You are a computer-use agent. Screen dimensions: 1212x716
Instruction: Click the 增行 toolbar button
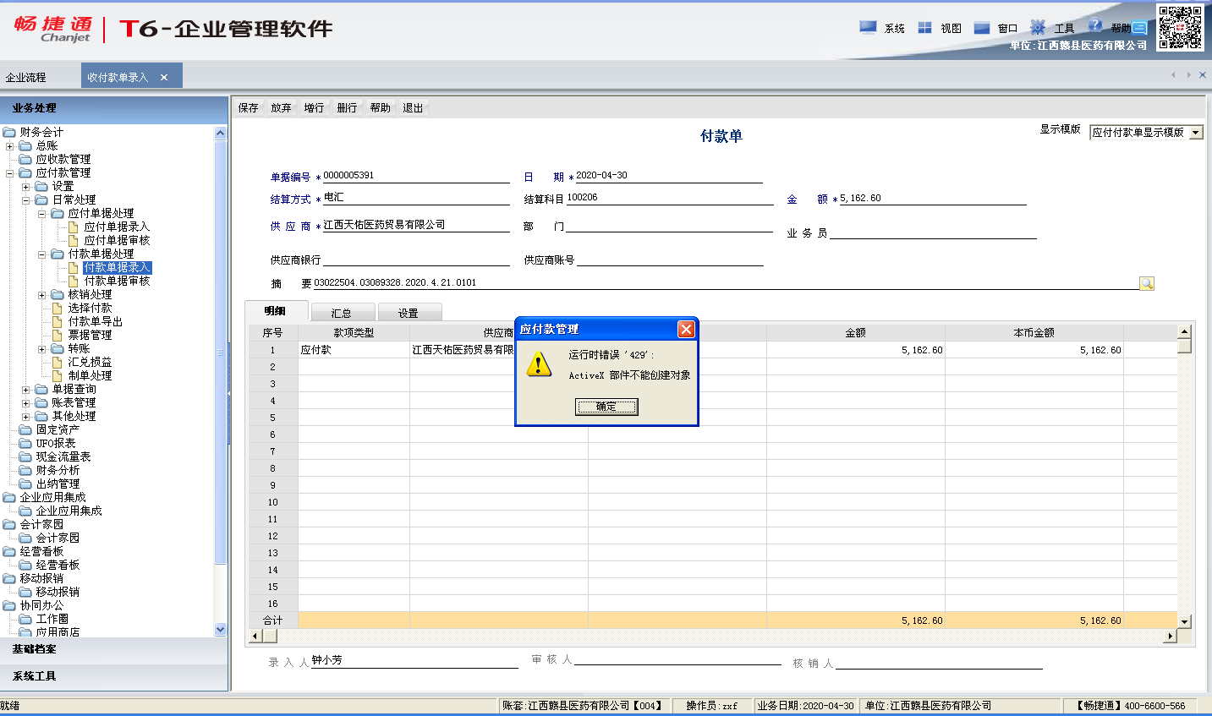pos(315,107)
